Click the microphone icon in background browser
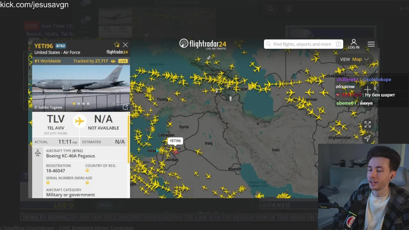The width and height of the screenshot is (409, 230). [x=289, y=9]
